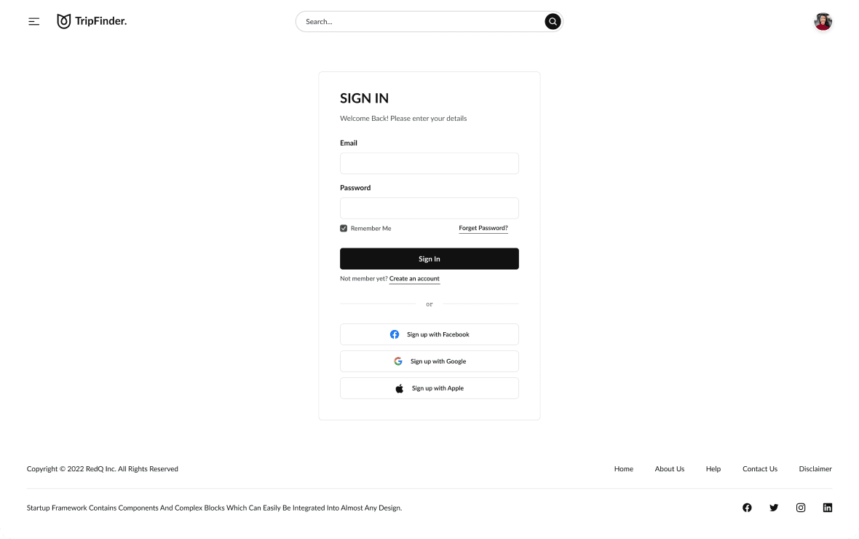The width and height of the screenshot is (859, 539).
Task: Focus the Email input field
Action: pyautogui.click(x=429, y=163)
